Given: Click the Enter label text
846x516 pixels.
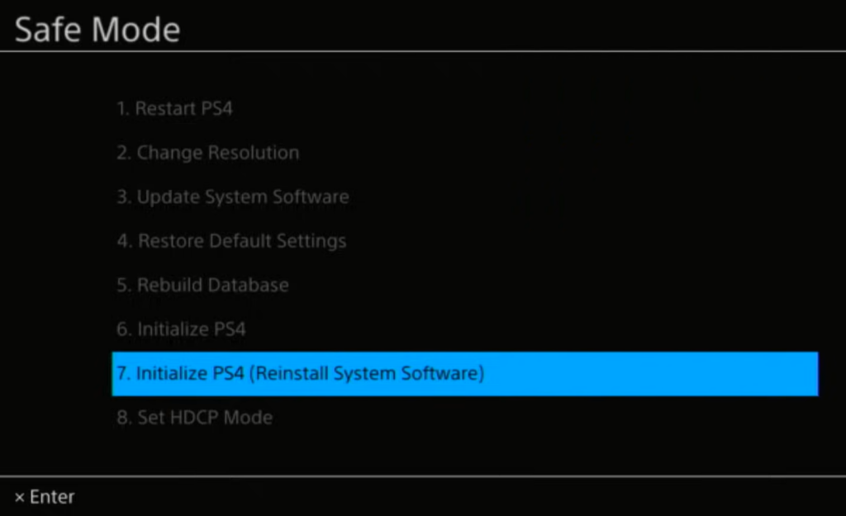Looking at the screenshot, I should (x=51, y=496).
